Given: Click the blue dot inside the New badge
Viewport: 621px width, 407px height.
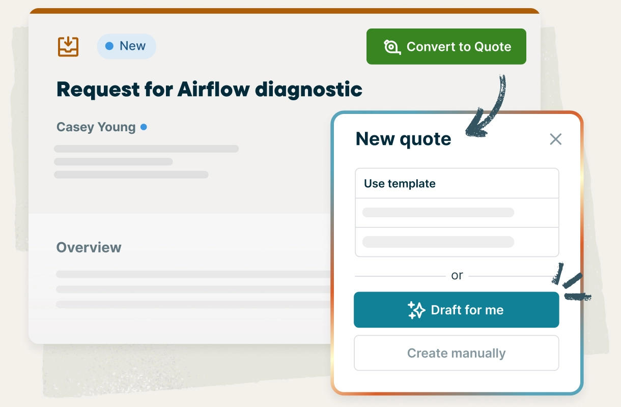Looking at the screenshot, I should click(109, 46).
